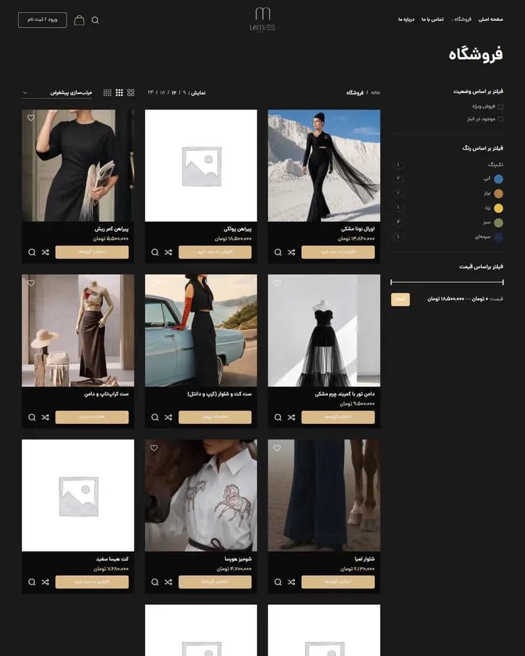Compare 'پیراهن پولکی' shuffle icon
The height and width of the screenshot is (656, 525).
[x=168, y=253]
